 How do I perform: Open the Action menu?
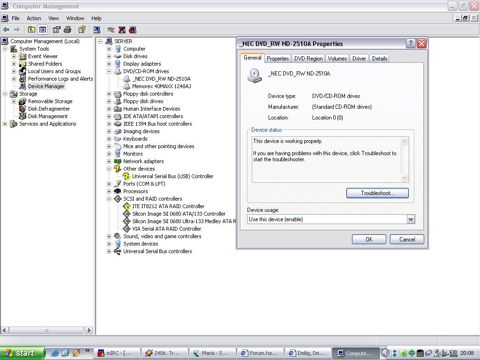[34, 18]
